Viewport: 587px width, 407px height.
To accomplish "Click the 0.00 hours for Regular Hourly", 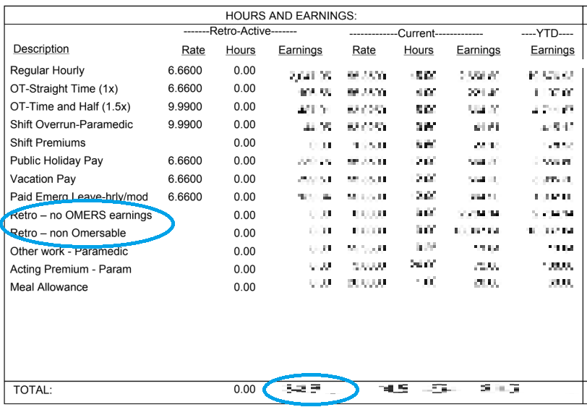I will (x=244, y=71).
